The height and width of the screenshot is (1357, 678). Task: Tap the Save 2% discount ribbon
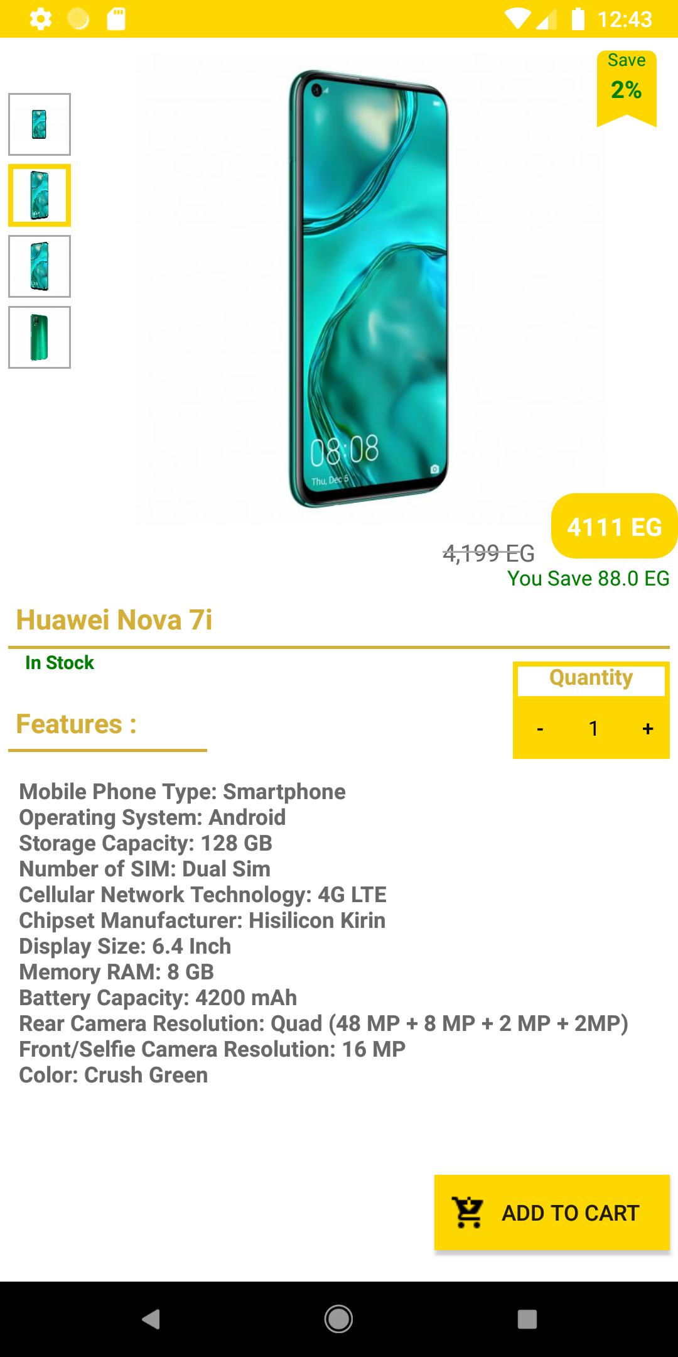pyautogui.click(x=627, y=88)
